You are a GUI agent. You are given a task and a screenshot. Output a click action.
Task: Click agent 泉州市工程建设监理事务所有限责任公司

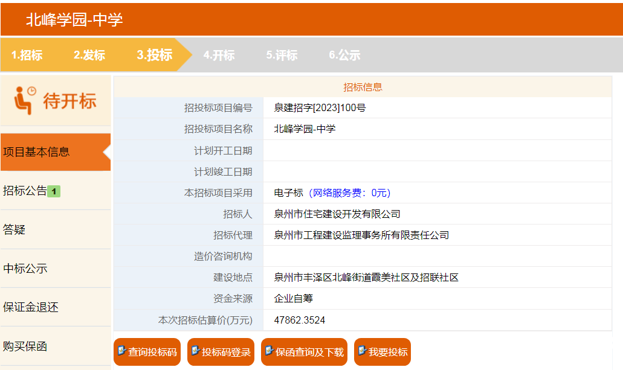click(361, 235)
